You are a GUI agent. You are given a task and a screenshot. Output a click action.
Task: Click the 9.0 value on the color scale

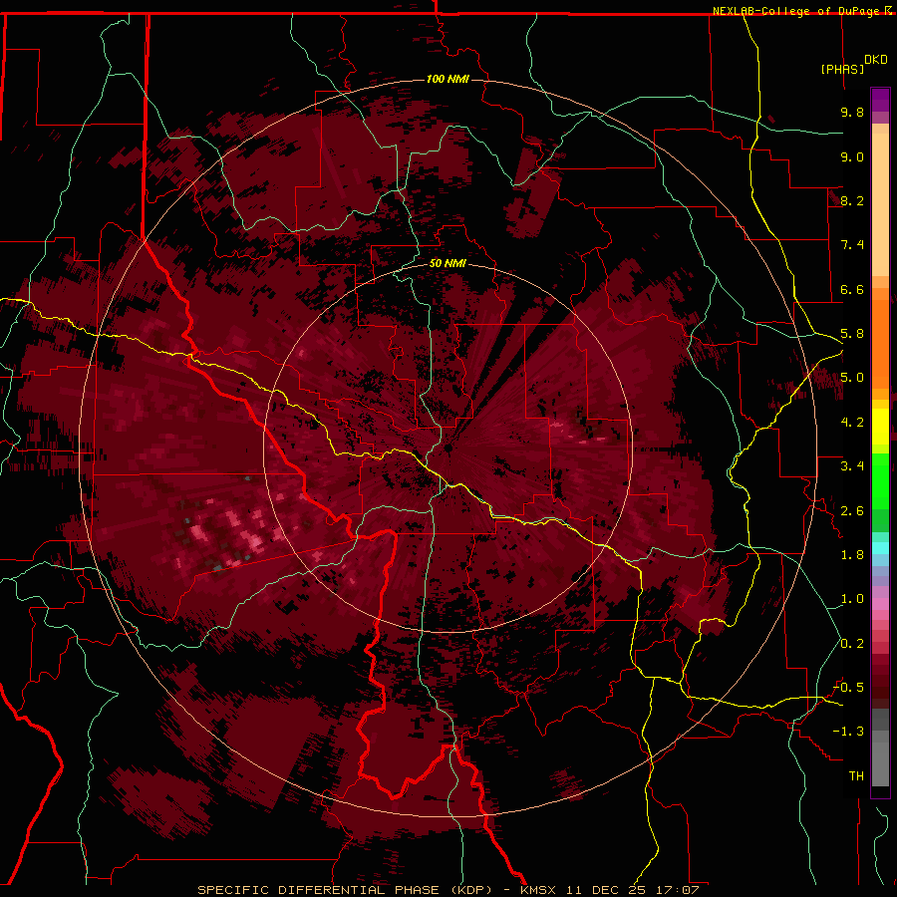[852, 156]
